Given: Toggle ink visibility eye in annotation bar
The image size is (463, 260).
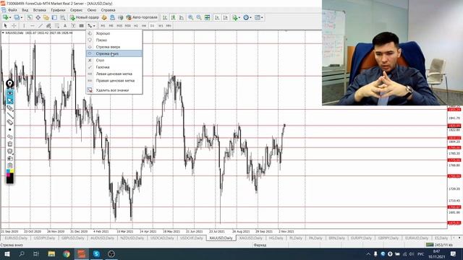Looking at the screenshot, I should point(9,93).
